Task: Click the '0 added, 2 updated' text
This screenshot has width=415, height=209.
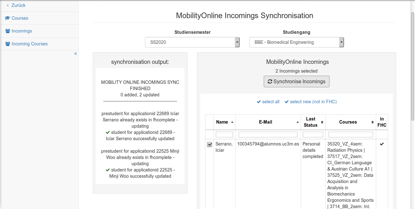Action: [x=140, y=95]
